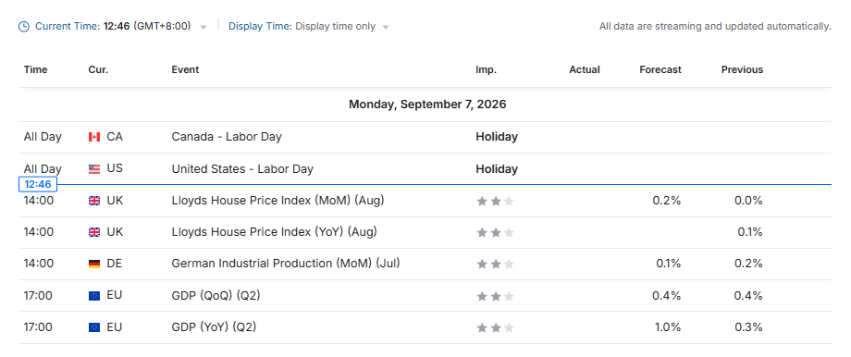The image size is (851, 357).
Task: Click 0.2% previous for German Industrial Production
Action: 748,264
